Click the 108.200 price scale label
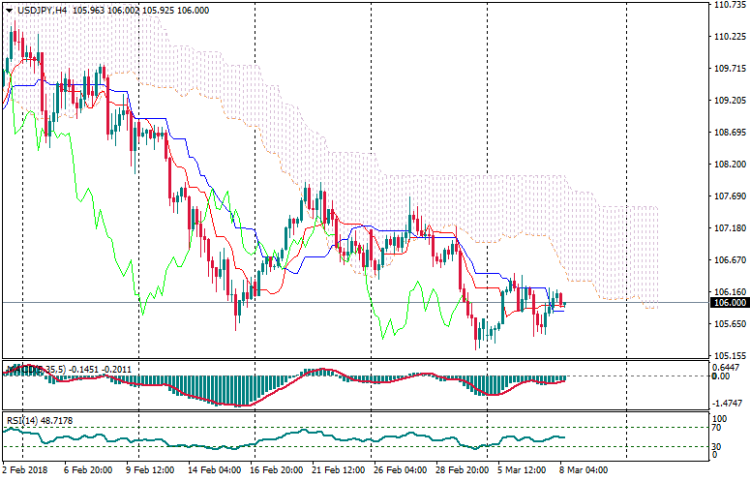Screen dimensions: 750x481 click(x=729, y=165)
